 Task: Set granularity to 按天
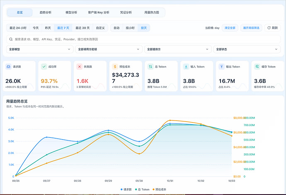pos(144,28)
